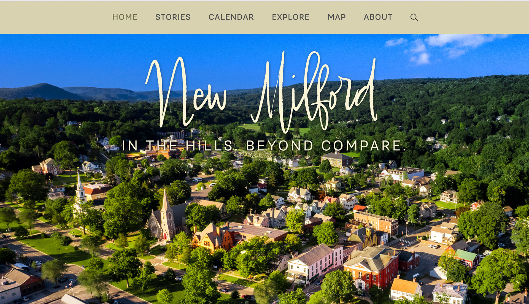Click the long pink building in the foreground
The height and width of the screenshot is (304, 529).
tap(314, 263)
